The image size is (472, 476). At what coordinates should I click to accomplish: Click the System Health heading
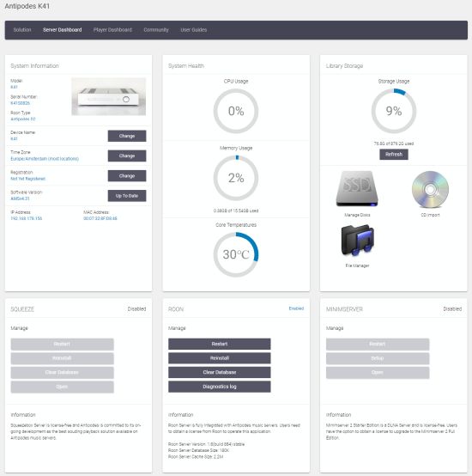(186, 66)
